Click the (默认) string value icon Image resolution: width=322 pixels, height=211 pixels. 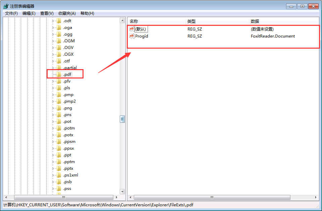tap(132, 29)
